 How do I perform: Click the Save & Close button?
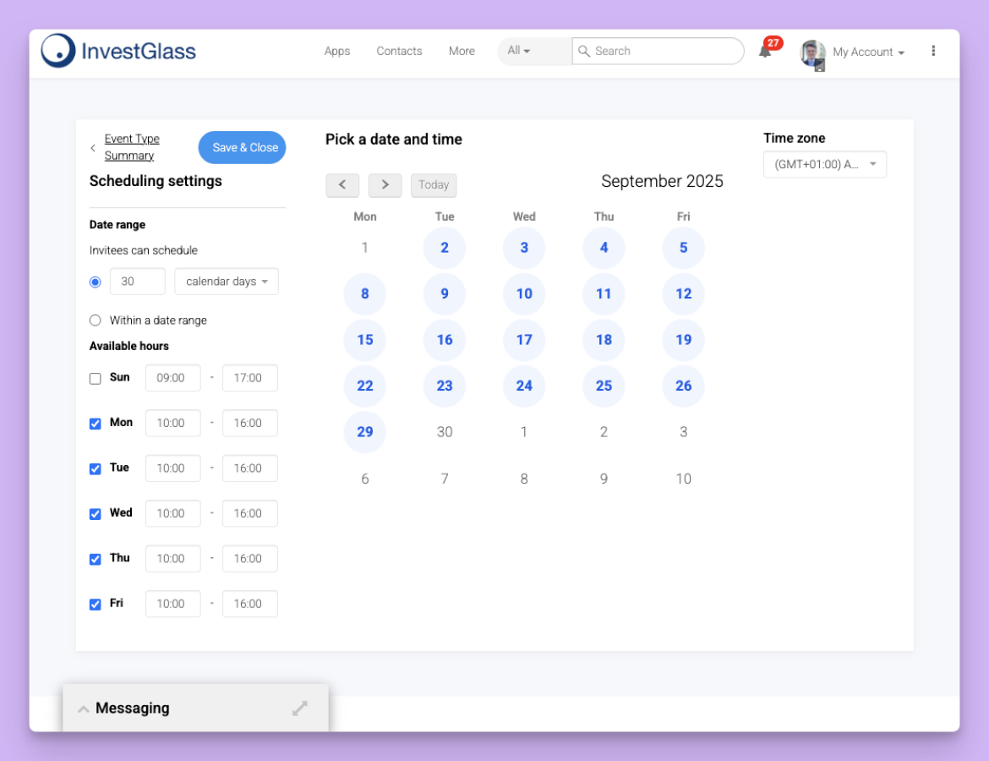coord(243,148)
